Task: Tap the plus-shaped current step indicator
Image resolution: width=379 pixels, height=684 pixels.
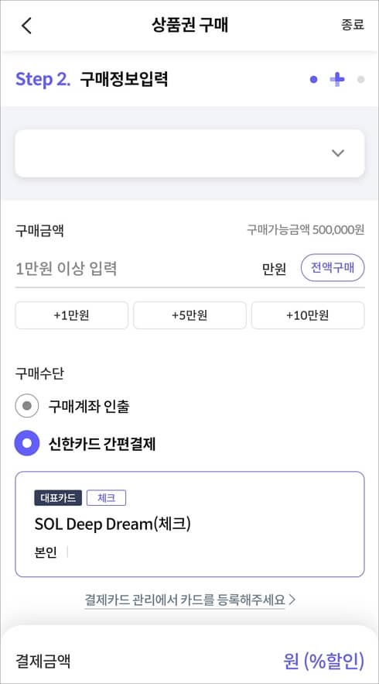Action: (x=336, y=79)
